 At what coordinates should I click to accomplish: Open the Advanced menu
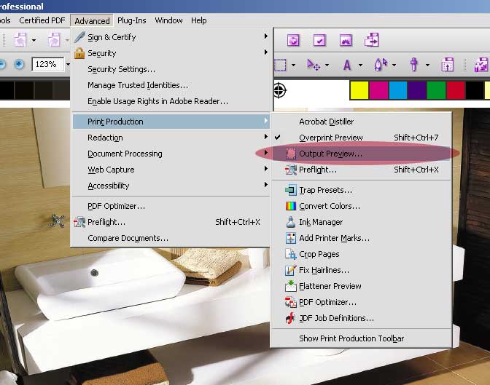click(92, 21)
